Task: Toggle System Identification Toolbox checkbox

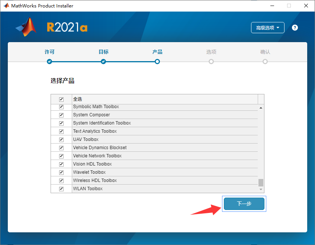Action: 61,123
